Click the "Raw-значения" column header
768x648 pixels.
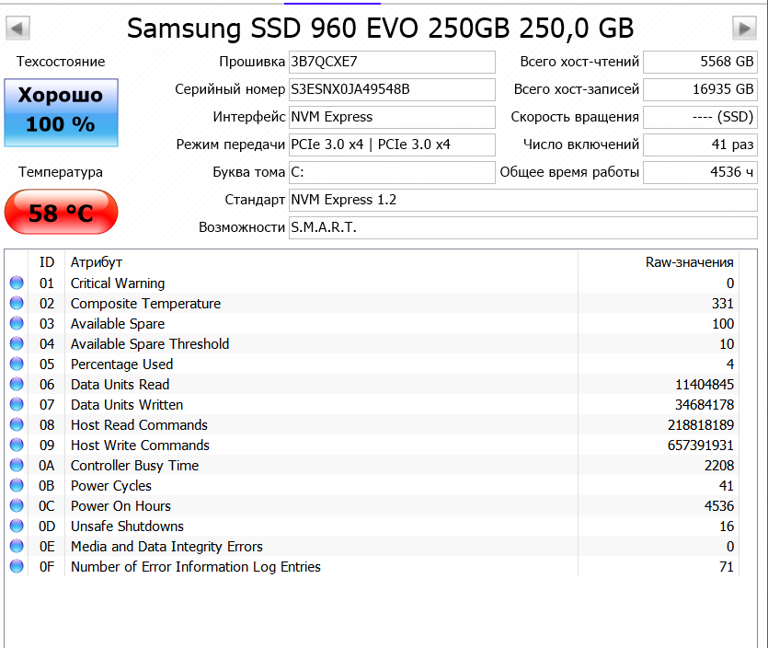pos(689,262)
